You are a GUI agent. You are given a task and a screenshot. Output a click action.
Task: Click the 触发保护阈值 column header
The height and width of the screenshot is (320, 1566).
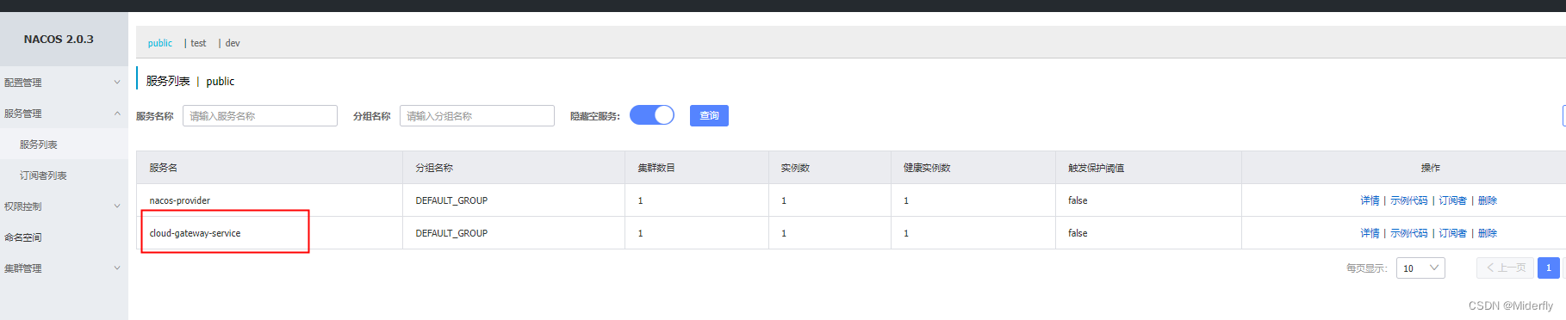1097,168
